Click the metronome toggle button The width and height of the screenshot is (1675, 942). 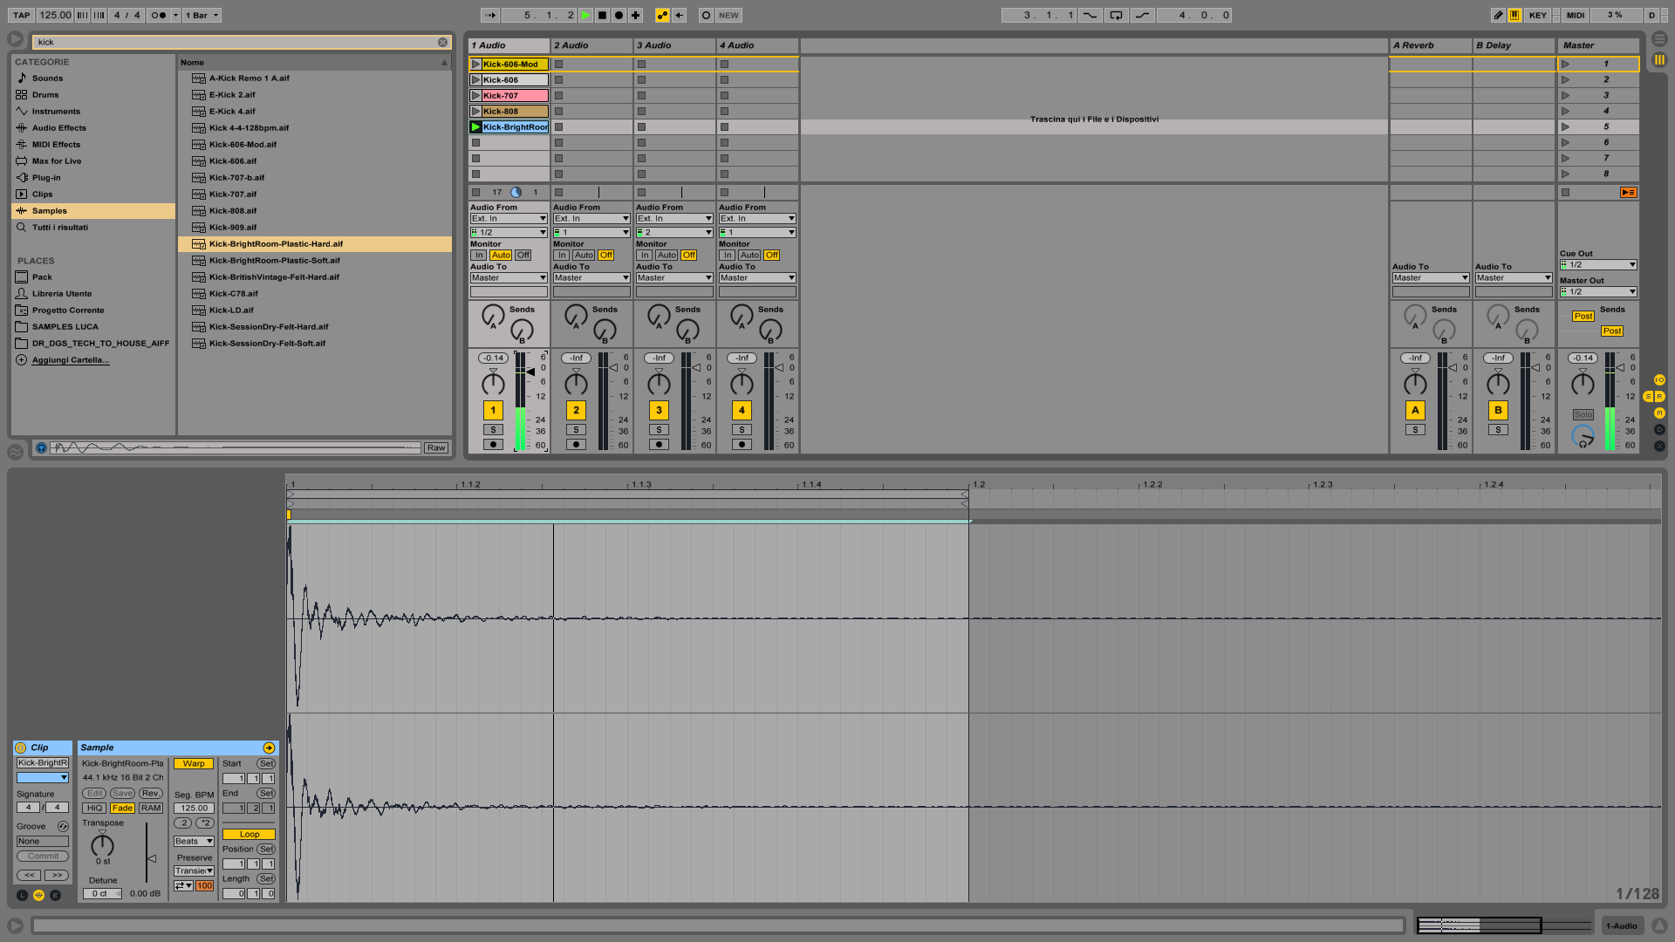[x=158, y=15]
